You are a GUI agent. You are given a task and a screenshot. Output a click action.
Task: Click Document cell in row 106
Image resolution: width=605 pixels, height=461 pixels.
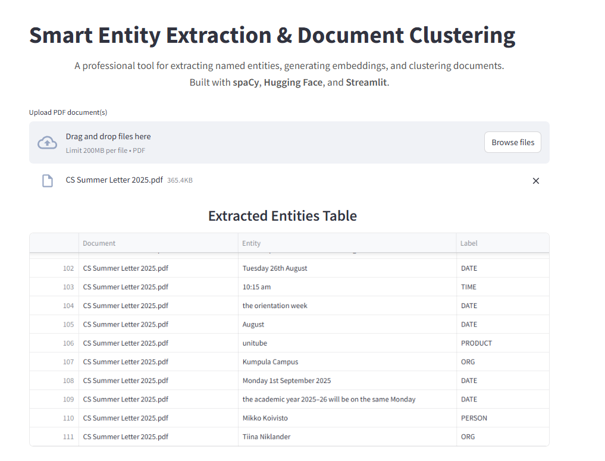pyautogui.click(x=158, y=343)
